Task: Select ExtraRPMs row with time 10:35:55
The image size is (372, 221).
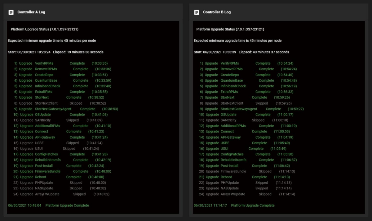Action: (61, 92)
